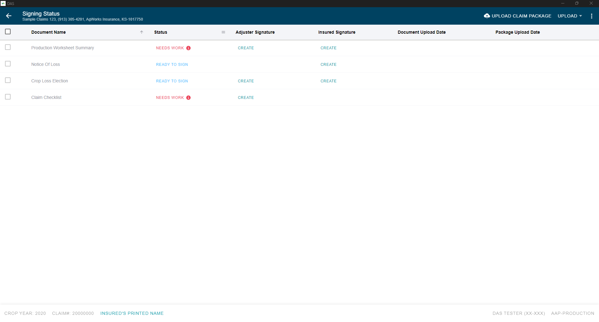Click NEEDS WORK status for Claim Checklist
Screen dimensions: 599x322
170,98
